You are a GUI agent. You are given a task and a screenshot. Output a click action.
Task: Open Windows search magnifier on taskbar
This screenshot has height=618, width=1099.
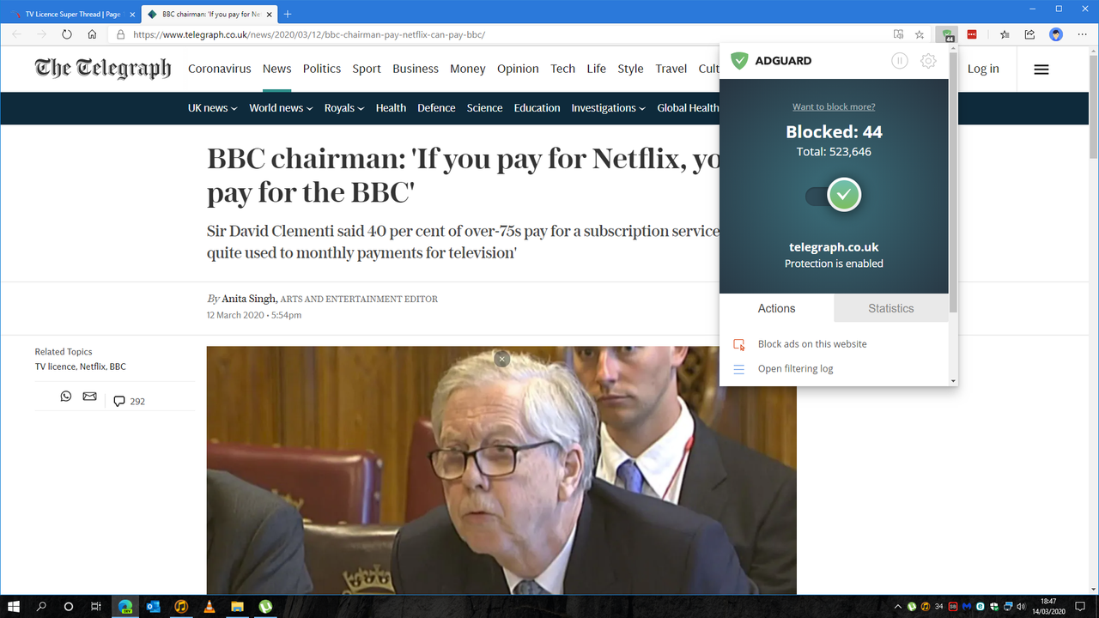click(x=41, y=606)
